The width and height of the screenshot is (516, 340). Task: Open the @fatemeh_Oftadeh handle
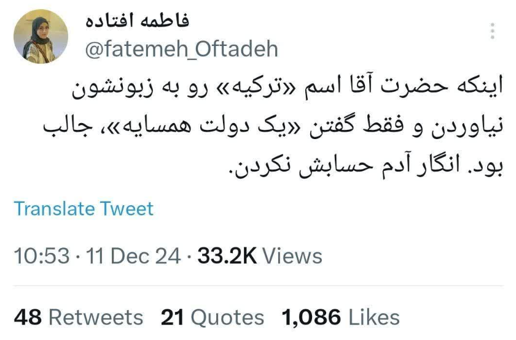point(182,49)
